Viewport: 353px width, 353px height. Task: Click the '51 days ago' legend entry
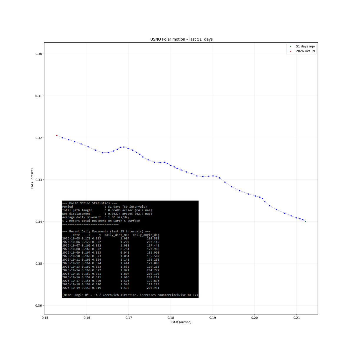(x=305, y=46)
